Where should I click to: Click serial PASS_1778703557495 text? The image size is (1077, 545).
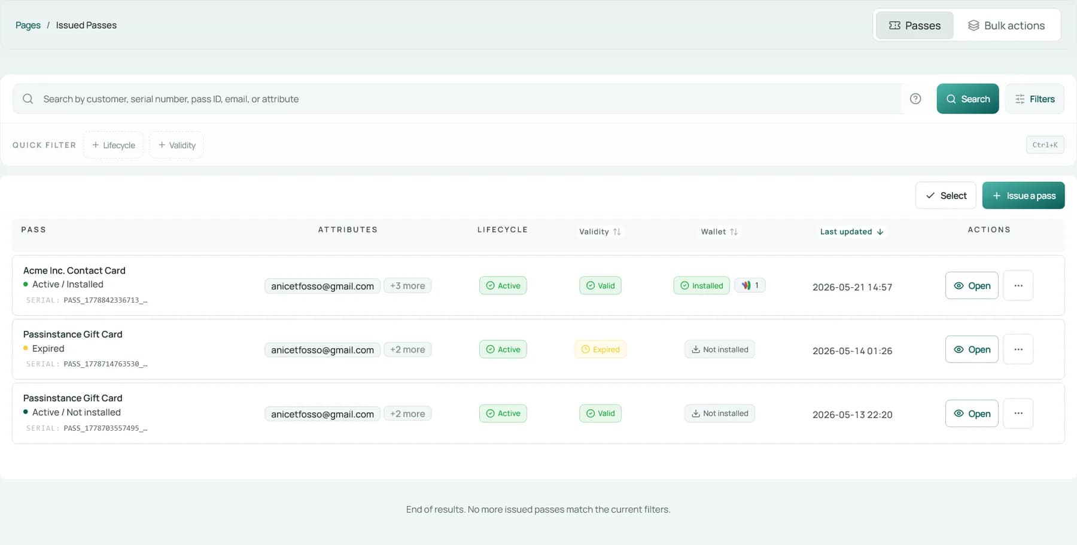pyautogui.click(x=105, y=428)
